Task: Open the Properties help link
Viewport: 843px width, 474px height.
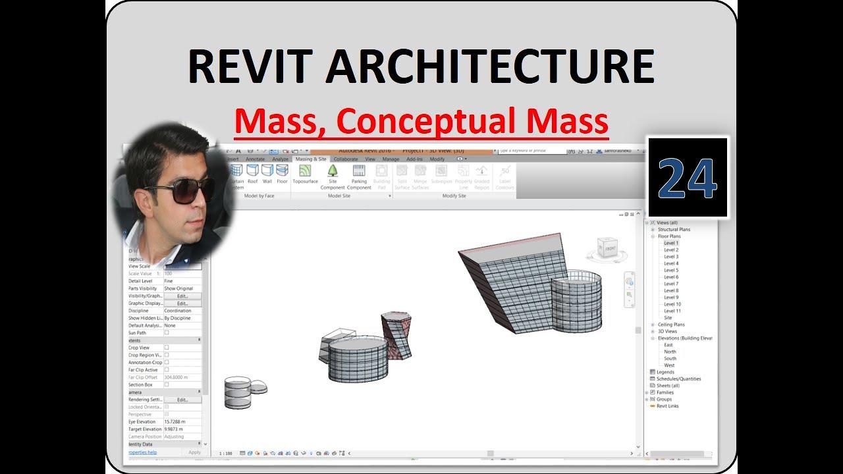Action: coord(143,452)
